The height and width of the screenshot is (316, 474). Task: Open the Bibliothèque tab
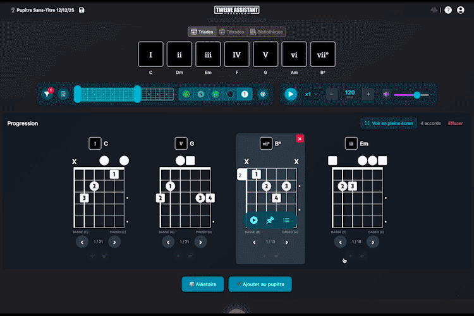[x=266, y=32]
